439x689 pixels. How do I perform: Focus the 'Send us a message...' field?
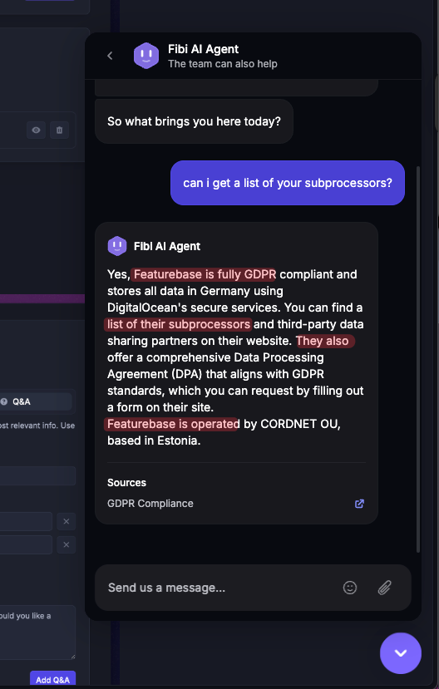point(219,588)
